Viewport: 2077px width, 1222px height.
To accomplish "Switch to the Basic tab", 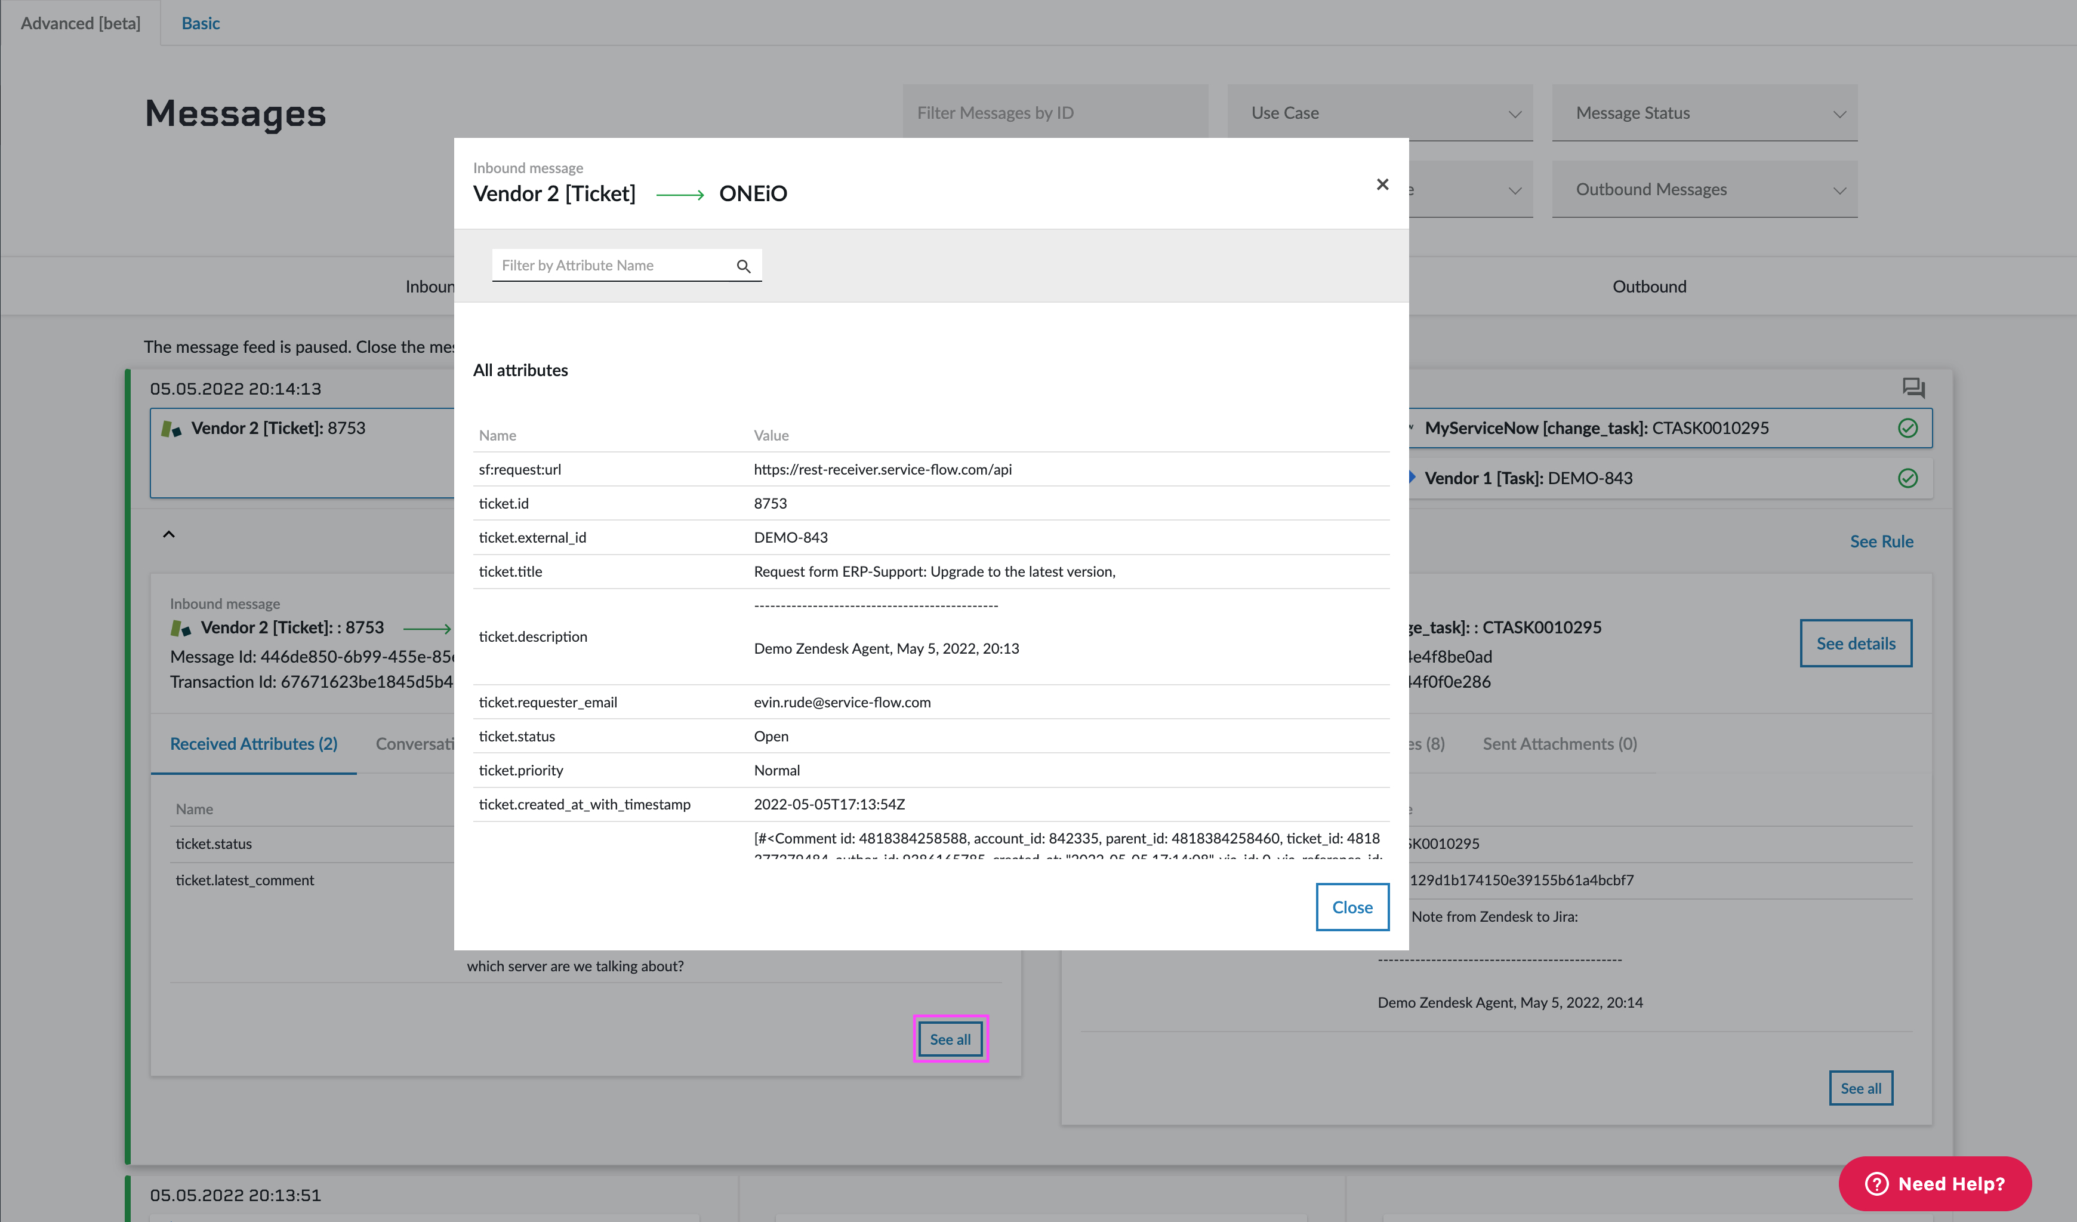I will pos(201,23).
